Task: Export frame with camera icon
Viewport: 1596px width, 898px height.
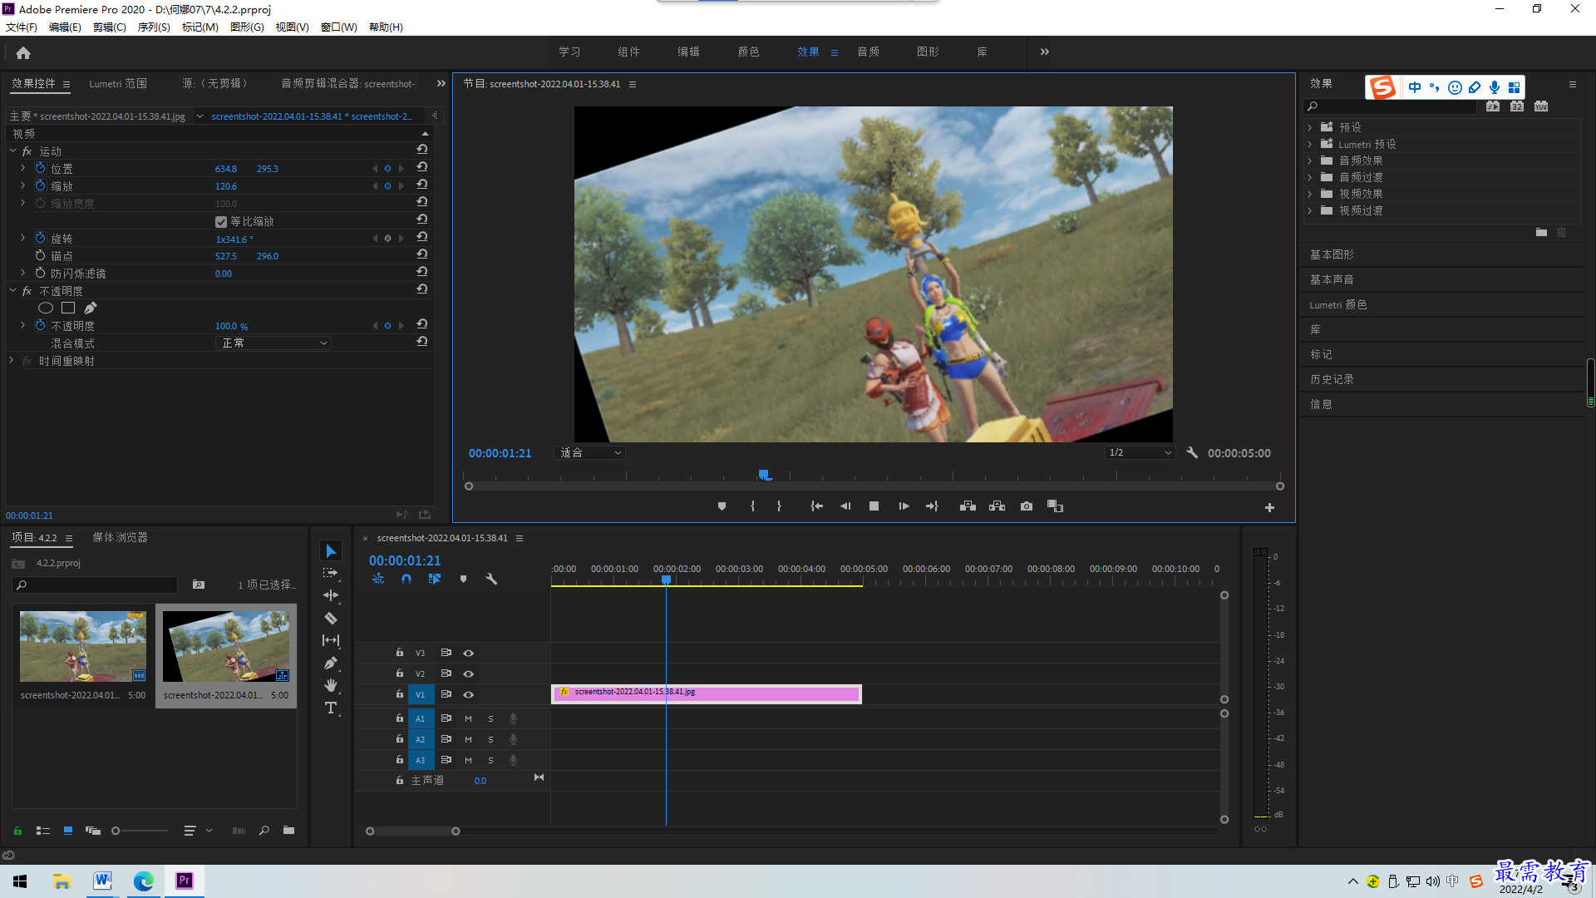Action: [x=1027, y=506]
